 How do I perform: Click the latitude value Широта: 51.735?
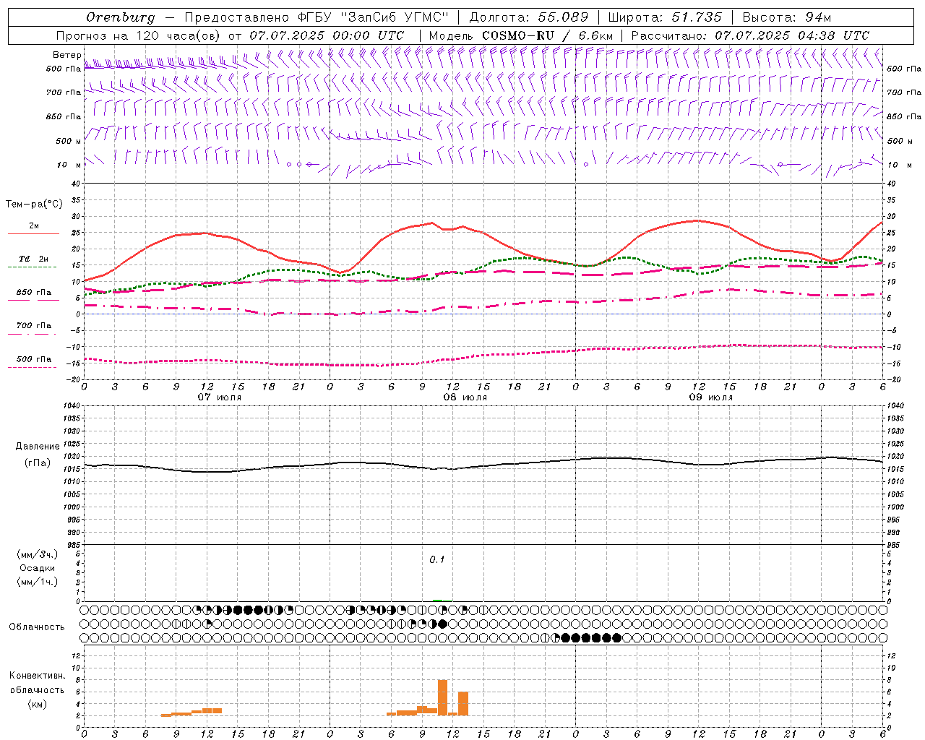pos(664,17)
